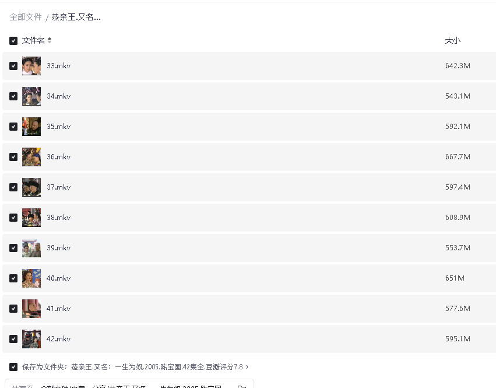Viewport: 496px width, 388px height.
Task: Open the 37.mkv file name
Action: (58, 187)
